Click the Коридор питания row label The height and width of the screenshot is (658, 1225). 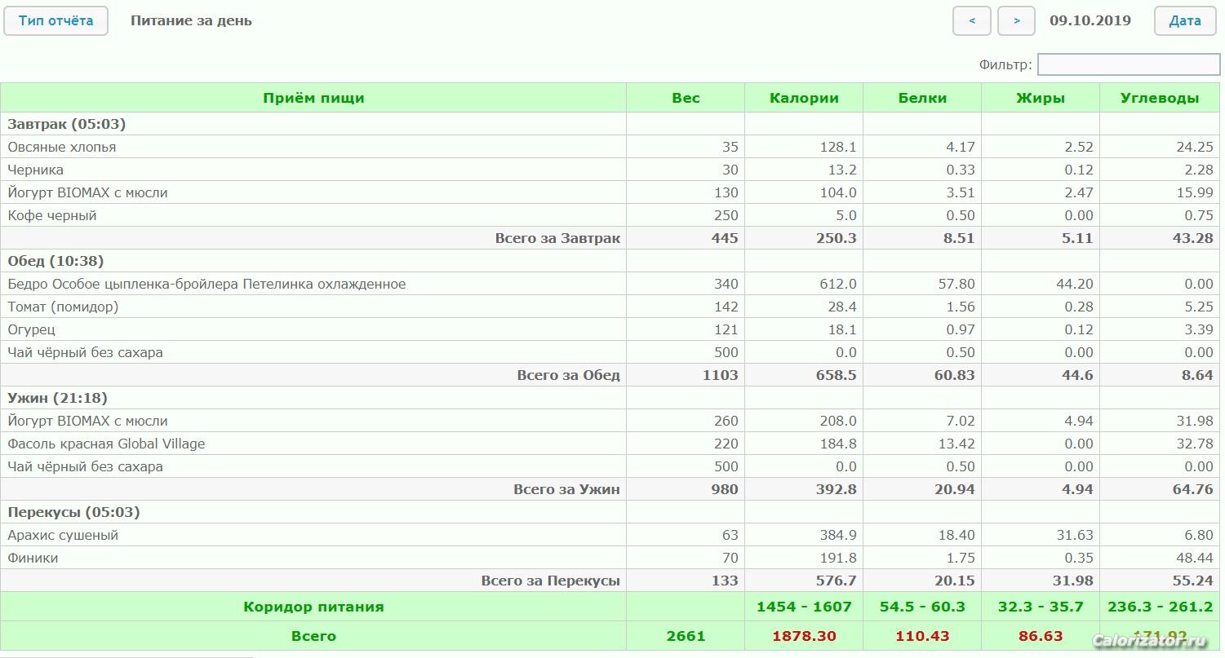click(313, 607)
